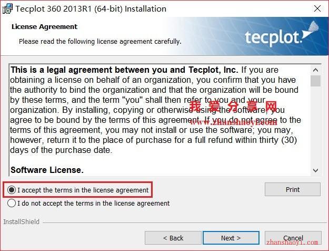Close the Tecplot installation window
329x251 pixels.
317,8
